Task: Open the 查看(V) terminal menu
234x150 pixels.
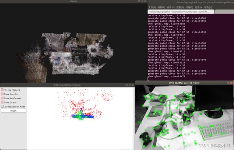Action: (x=171, y=7)
